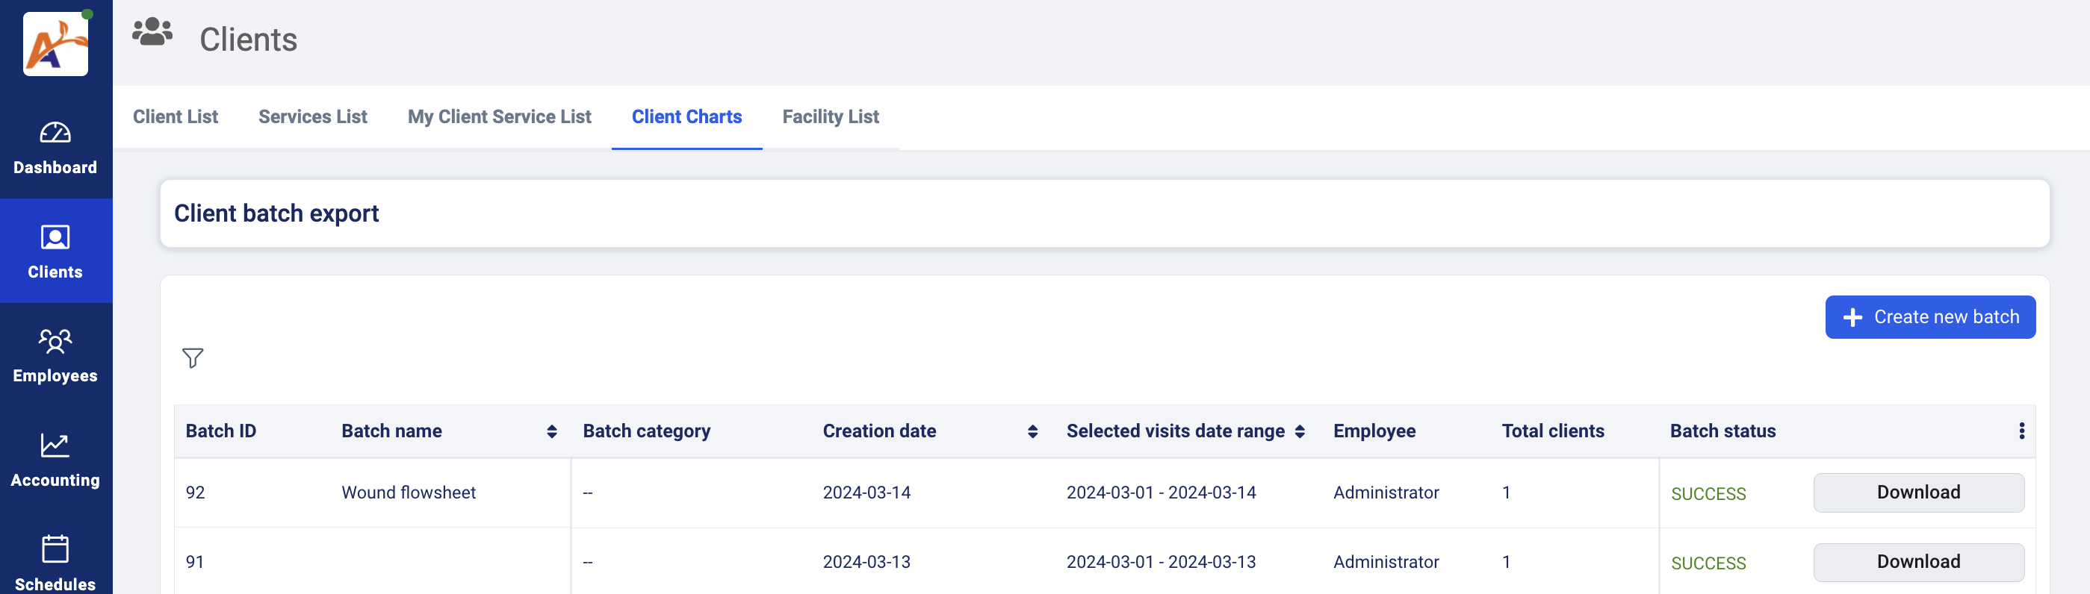Click the Create new batch button
2090x594 pixels.
[x=1930, y=317]
